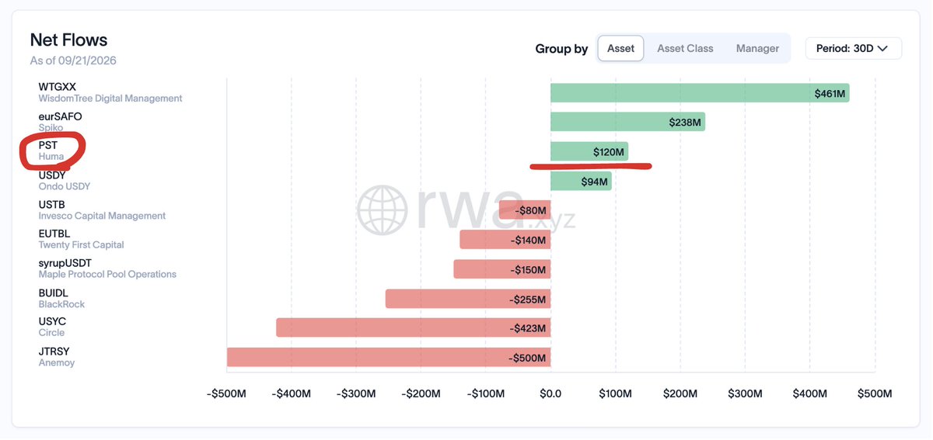
Task: Click the $0.0 axis label
Action: pos(550,393)
